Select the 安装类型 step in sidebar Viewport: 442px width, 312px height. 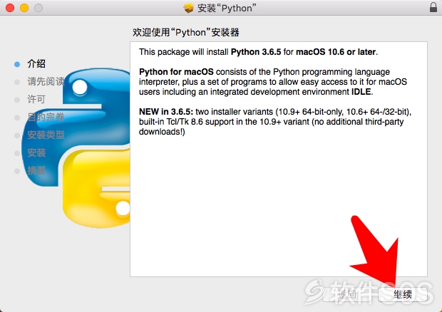point(46,135)
